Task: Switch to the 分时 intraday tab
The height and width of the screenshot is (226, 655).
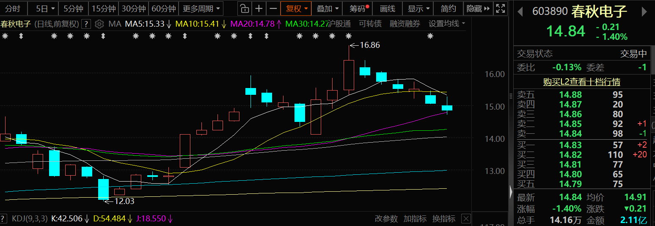Action: point(14,8)
